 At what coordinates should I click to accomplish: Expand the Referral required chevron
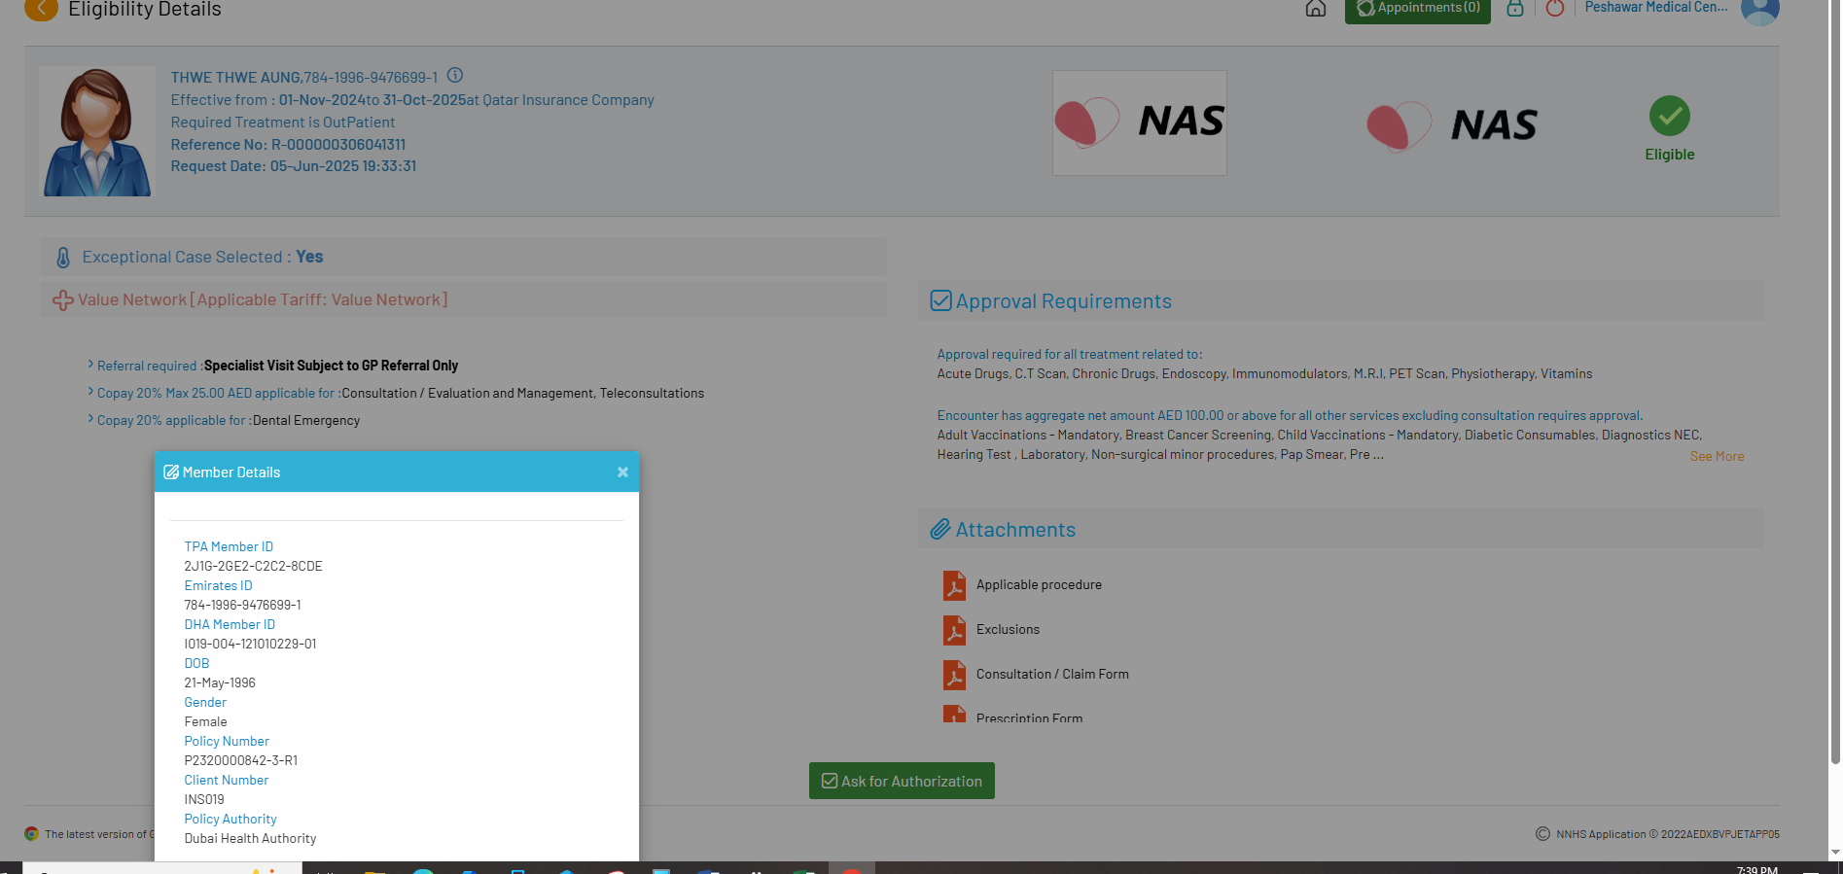(91, 365)
